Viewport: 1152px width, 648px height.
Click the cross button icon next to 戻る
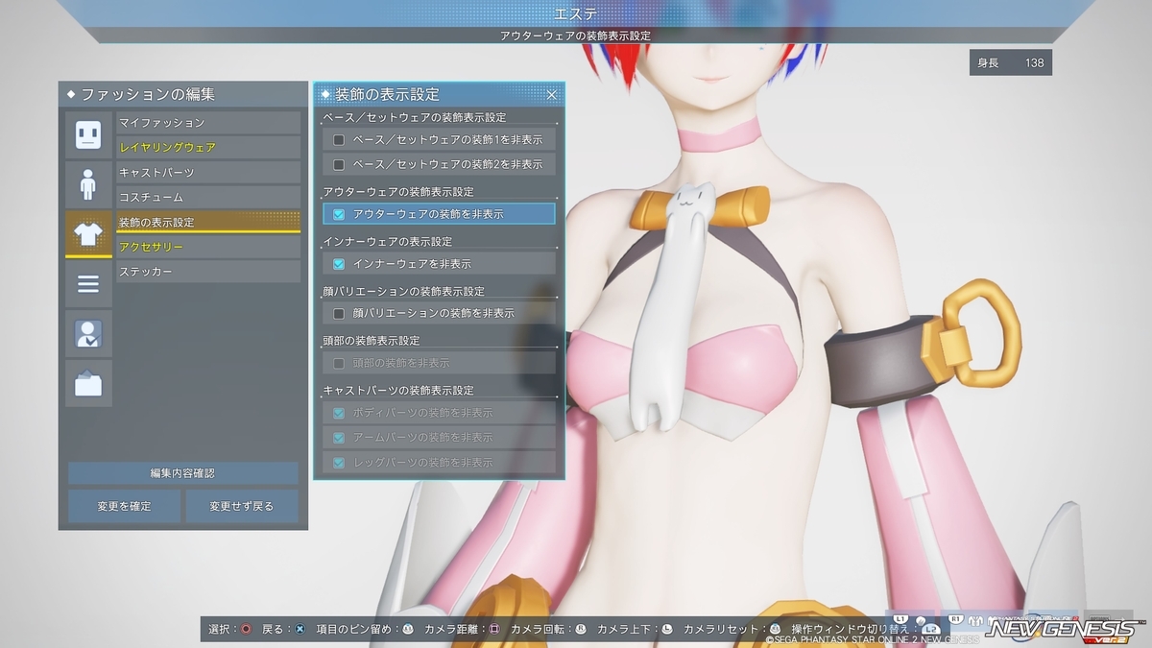point(300,629)
